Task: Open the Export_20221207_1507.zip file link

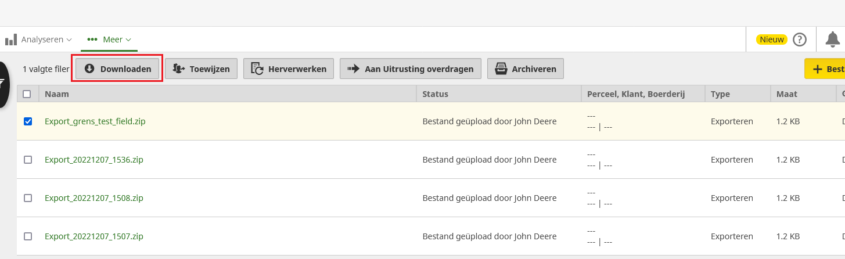Action: pyautogui.click(x=94, y=236)
